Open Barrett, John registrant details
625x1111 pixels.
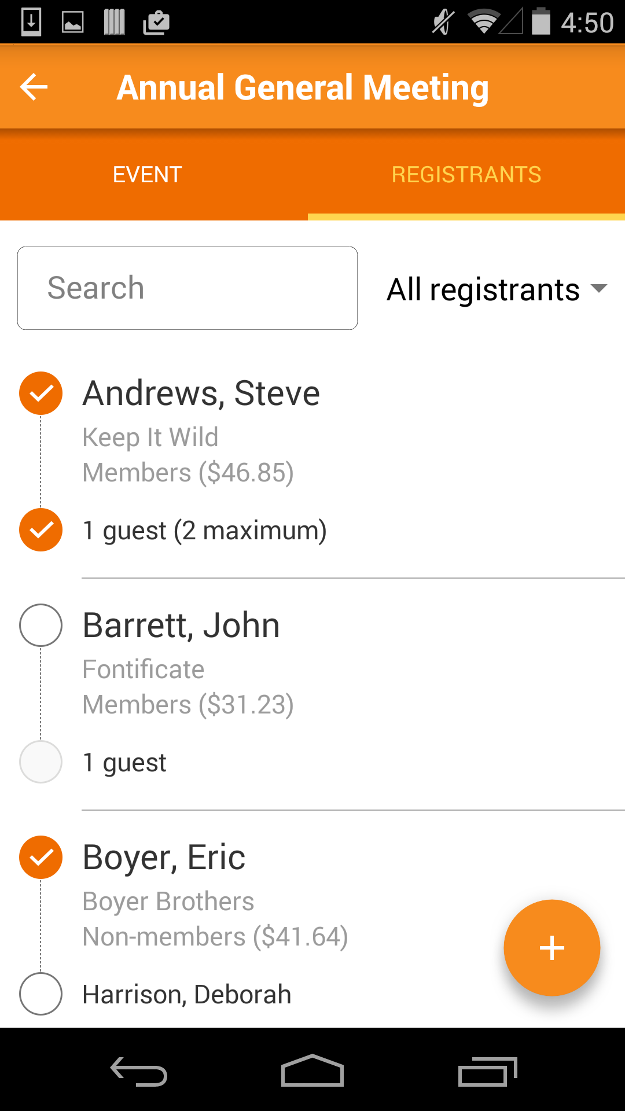pyautogui.click(x=181, y=626)
